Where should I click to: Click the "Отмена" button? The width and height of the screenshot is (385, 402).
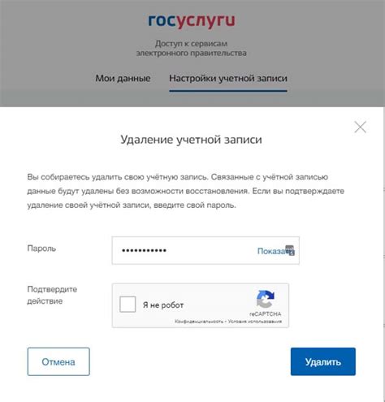coord(58,361)
